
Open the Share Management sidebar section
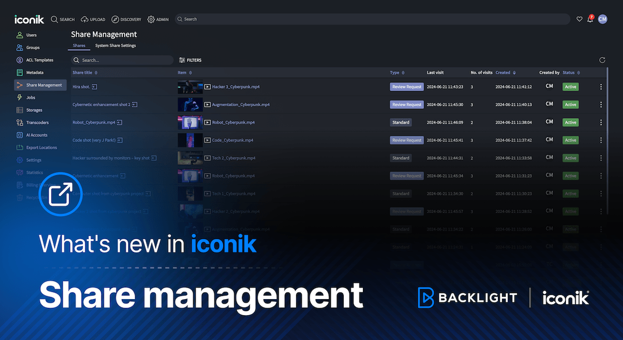(x=40, y=85)
